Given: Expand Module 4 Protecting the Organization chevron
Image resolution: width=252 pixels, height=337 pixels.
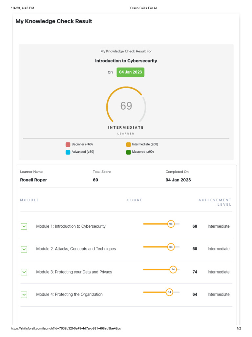Looking at the screenshot, I should pyautogui.click(x=24, y=295).
